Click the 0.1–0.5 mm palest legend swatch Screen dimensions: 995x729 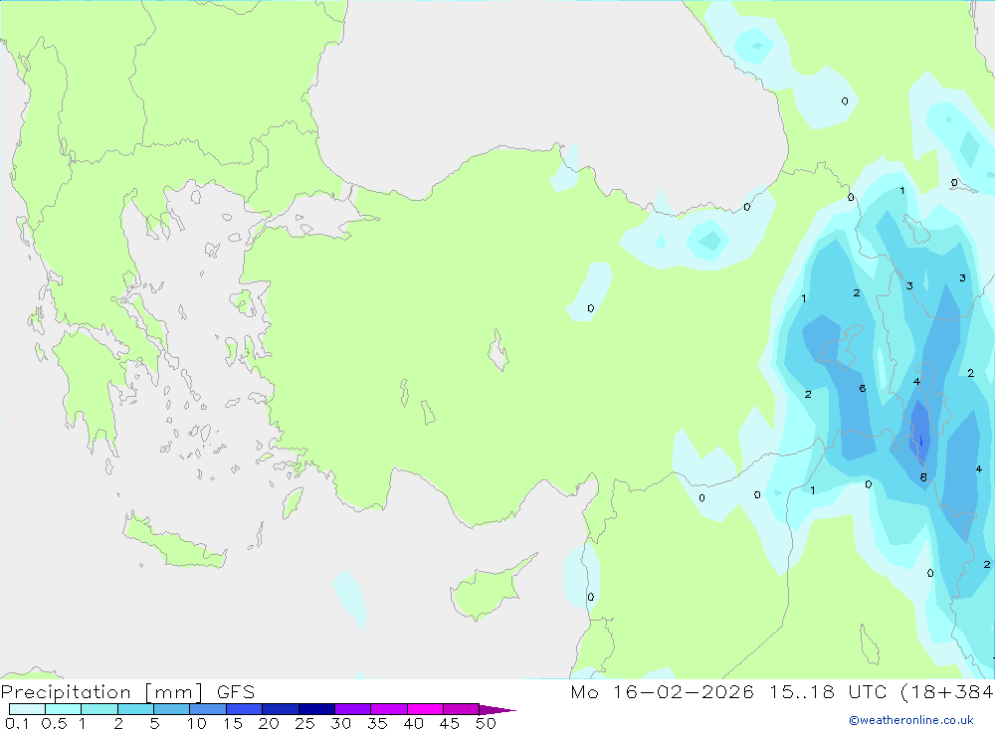pos(27,709)
